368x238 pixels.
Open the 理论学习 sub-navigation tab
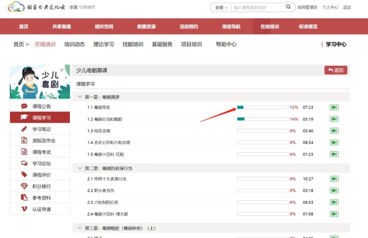pos(104,44)
